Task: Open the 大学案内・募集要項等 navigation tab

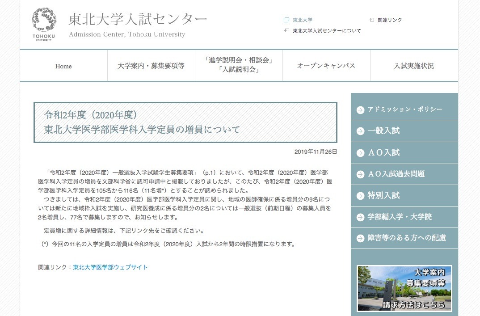Action: pyautogui.click(x=151, y=66)
